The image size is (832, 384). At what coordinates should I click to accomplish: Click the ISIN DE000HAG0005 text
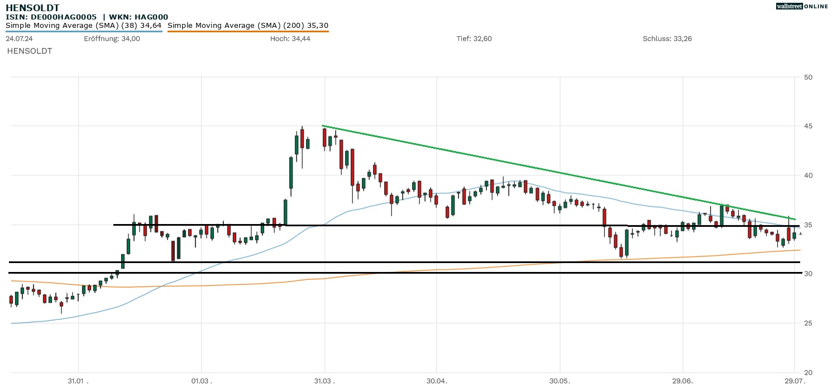(50, 17)
